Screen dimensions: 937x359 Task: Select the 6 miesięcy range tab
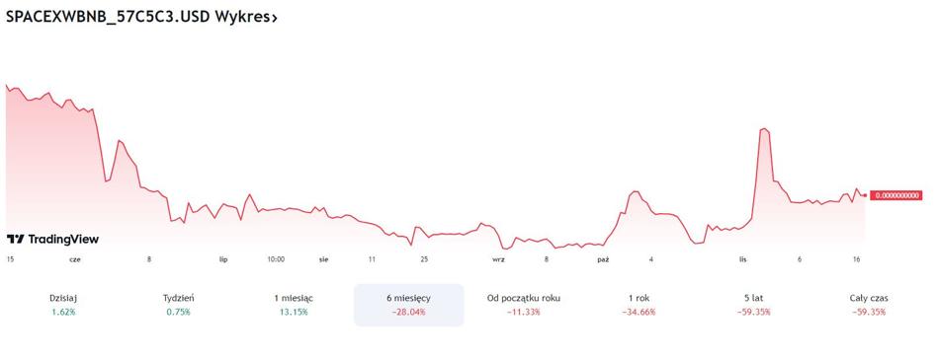point(409,305)
